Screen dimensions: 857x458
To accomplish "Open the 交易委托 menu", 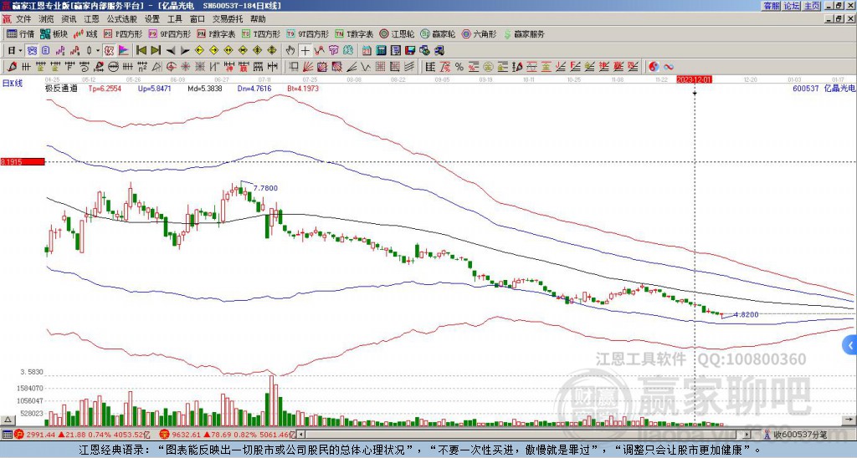I will (x=228, y=19).
